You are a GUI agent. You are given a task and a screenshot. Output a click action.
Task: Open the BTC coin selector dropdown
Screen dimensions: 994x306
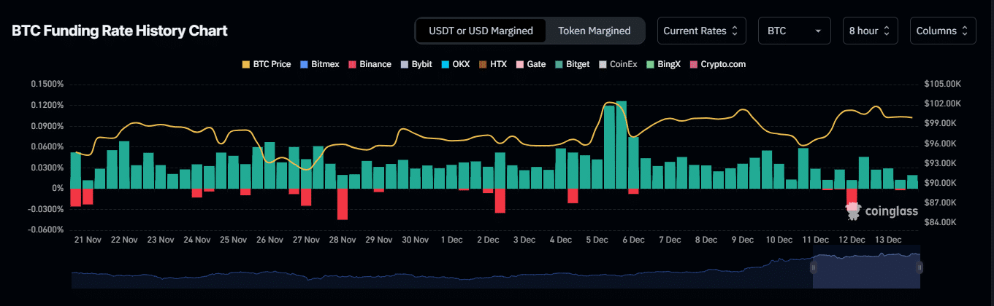(x=794, y=31)
